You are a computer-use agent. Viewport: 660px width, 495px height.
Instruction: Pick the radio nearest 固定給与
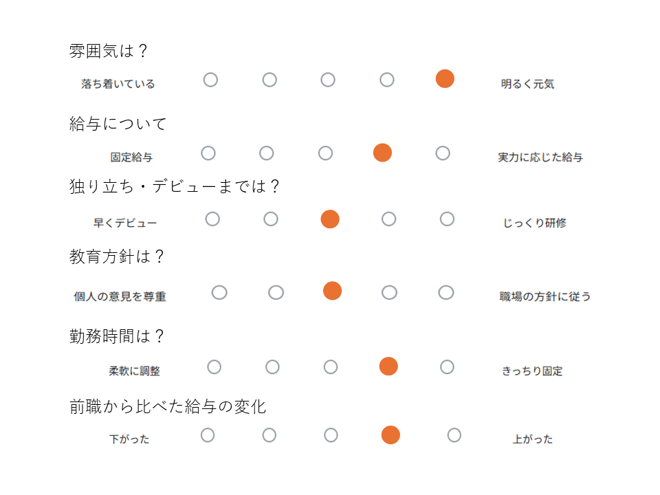click(208, 153)
